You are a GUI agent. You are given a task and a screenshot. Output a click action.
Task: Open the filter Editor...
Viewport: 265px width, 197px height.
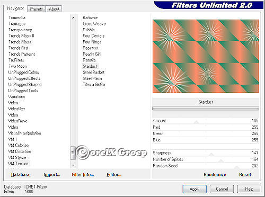click(114, 175)
